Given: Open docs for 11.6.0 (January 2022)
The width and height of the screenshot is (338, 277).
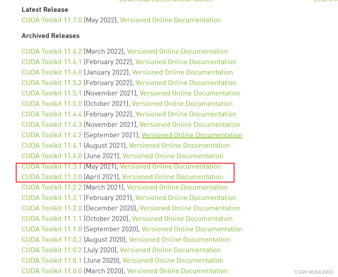Looking at the screenshot, I should tap(182, 72).
